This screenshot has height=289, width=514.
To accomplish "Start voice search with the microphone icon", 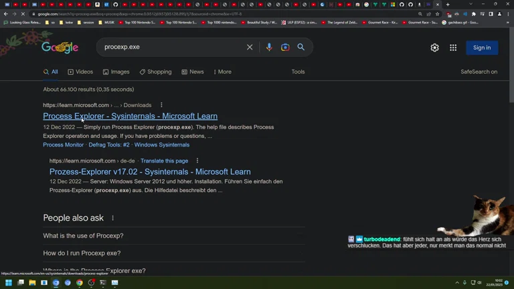I will [x=269, y=47].
